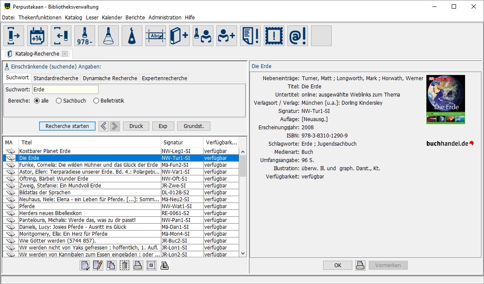Viewport: 484px width, 284px height.
Task: Click the edit record pencil icon
Action: click(x=98, y=265)
